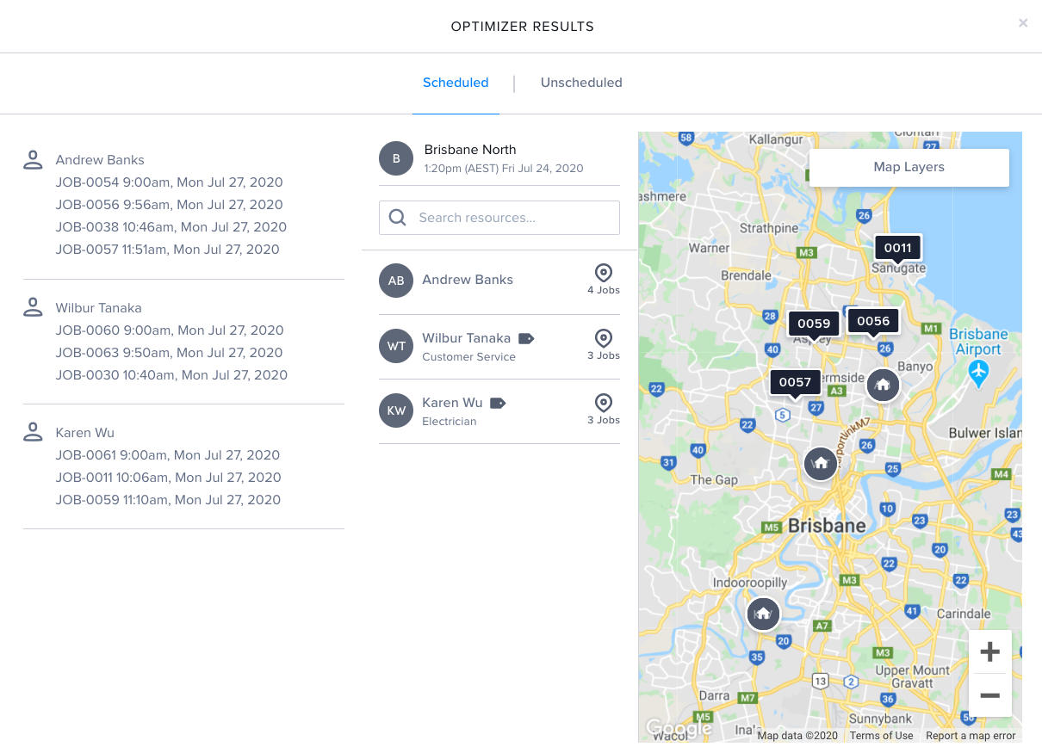Click Report a map error link
Viewport: 1042px width, 753px height.
(x=971, y=736)
